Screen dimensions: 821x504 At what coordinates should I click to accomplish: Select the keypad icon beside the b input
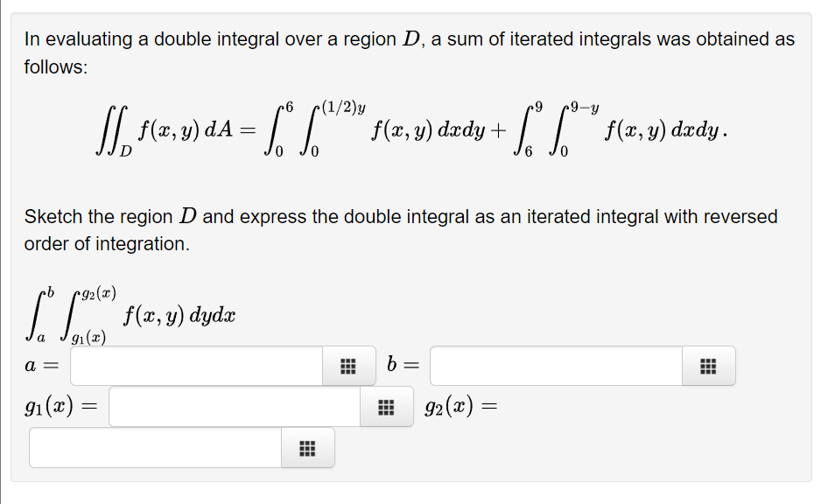[708, 366]
